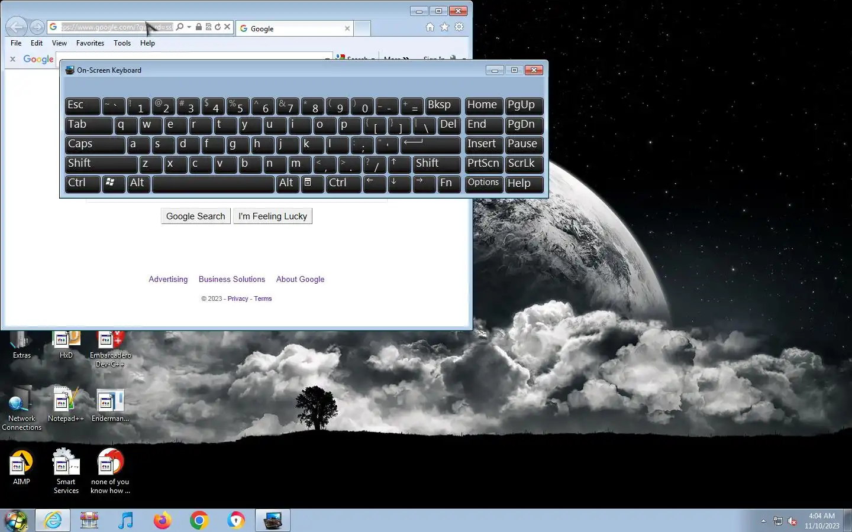Screen dimensions: 852x532
Task: Toggle the left Alt key on the keyboard
Action: tap(137, 184)
